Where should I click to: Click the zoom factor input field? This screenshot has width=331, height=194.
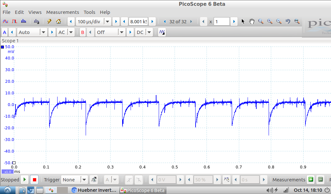(x=221, y=22)
